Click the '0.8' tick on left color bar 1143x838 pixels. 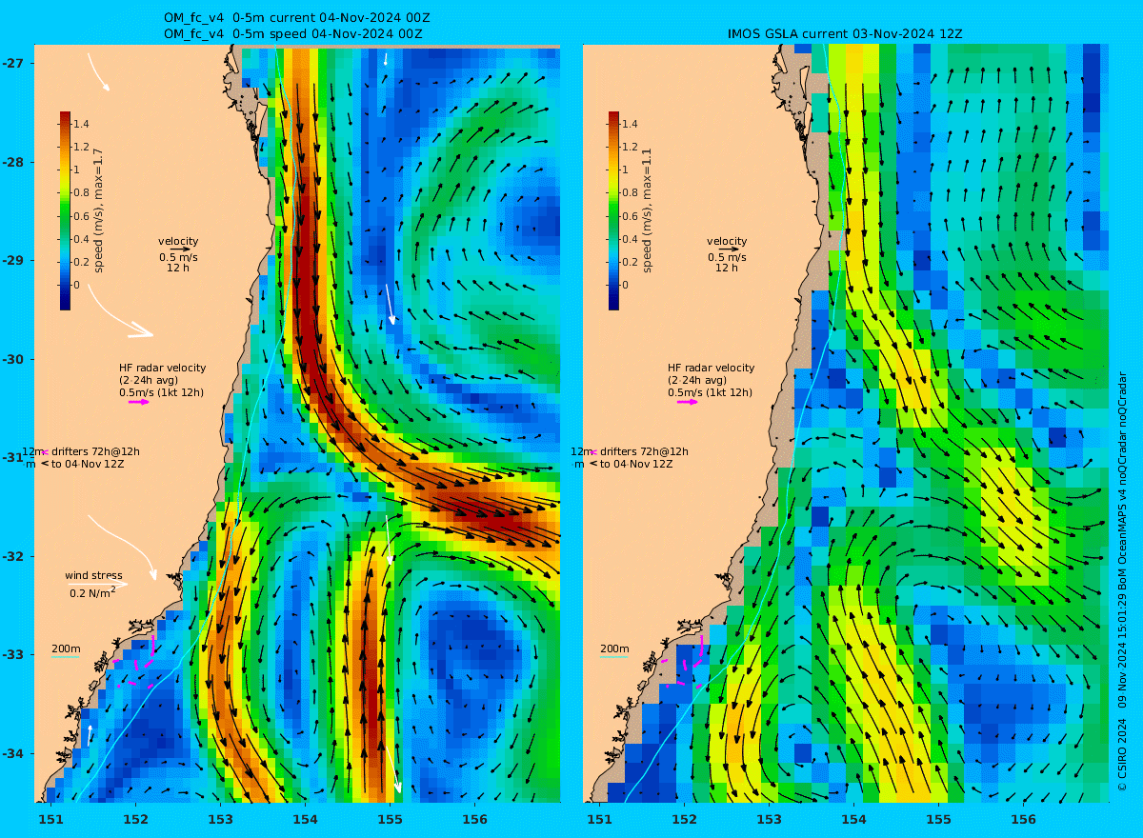coord(82,192)
